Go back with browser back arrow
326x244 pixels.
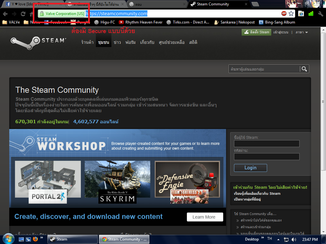coord(5,14)
